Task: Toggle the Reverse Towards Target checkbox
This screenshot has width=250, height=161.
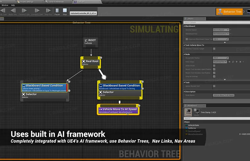Action: (x=214, y=49)
